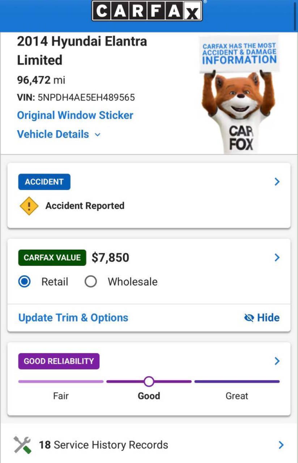Open 18 Service History Records row
Image resolution: width=298 pixels, height=463 pixels.
coord(149,445)
